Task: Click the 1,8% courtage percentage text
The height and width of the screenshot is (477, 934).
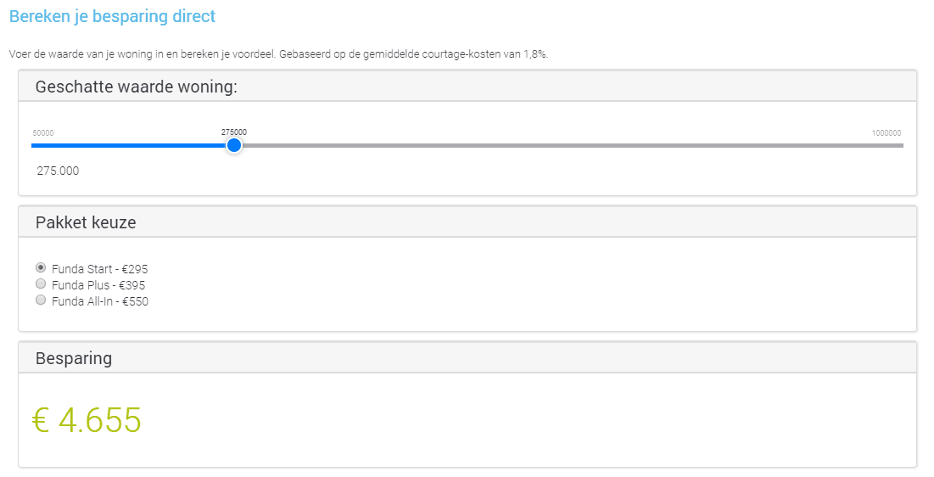Action: click(535, 54)
